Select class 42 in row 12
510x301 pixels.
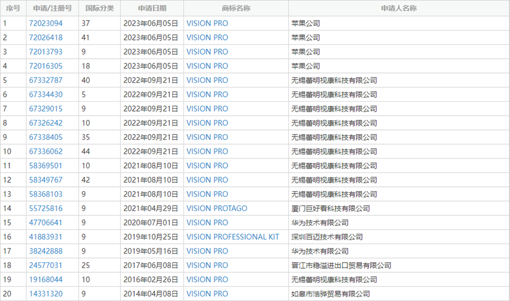(85, 180)
